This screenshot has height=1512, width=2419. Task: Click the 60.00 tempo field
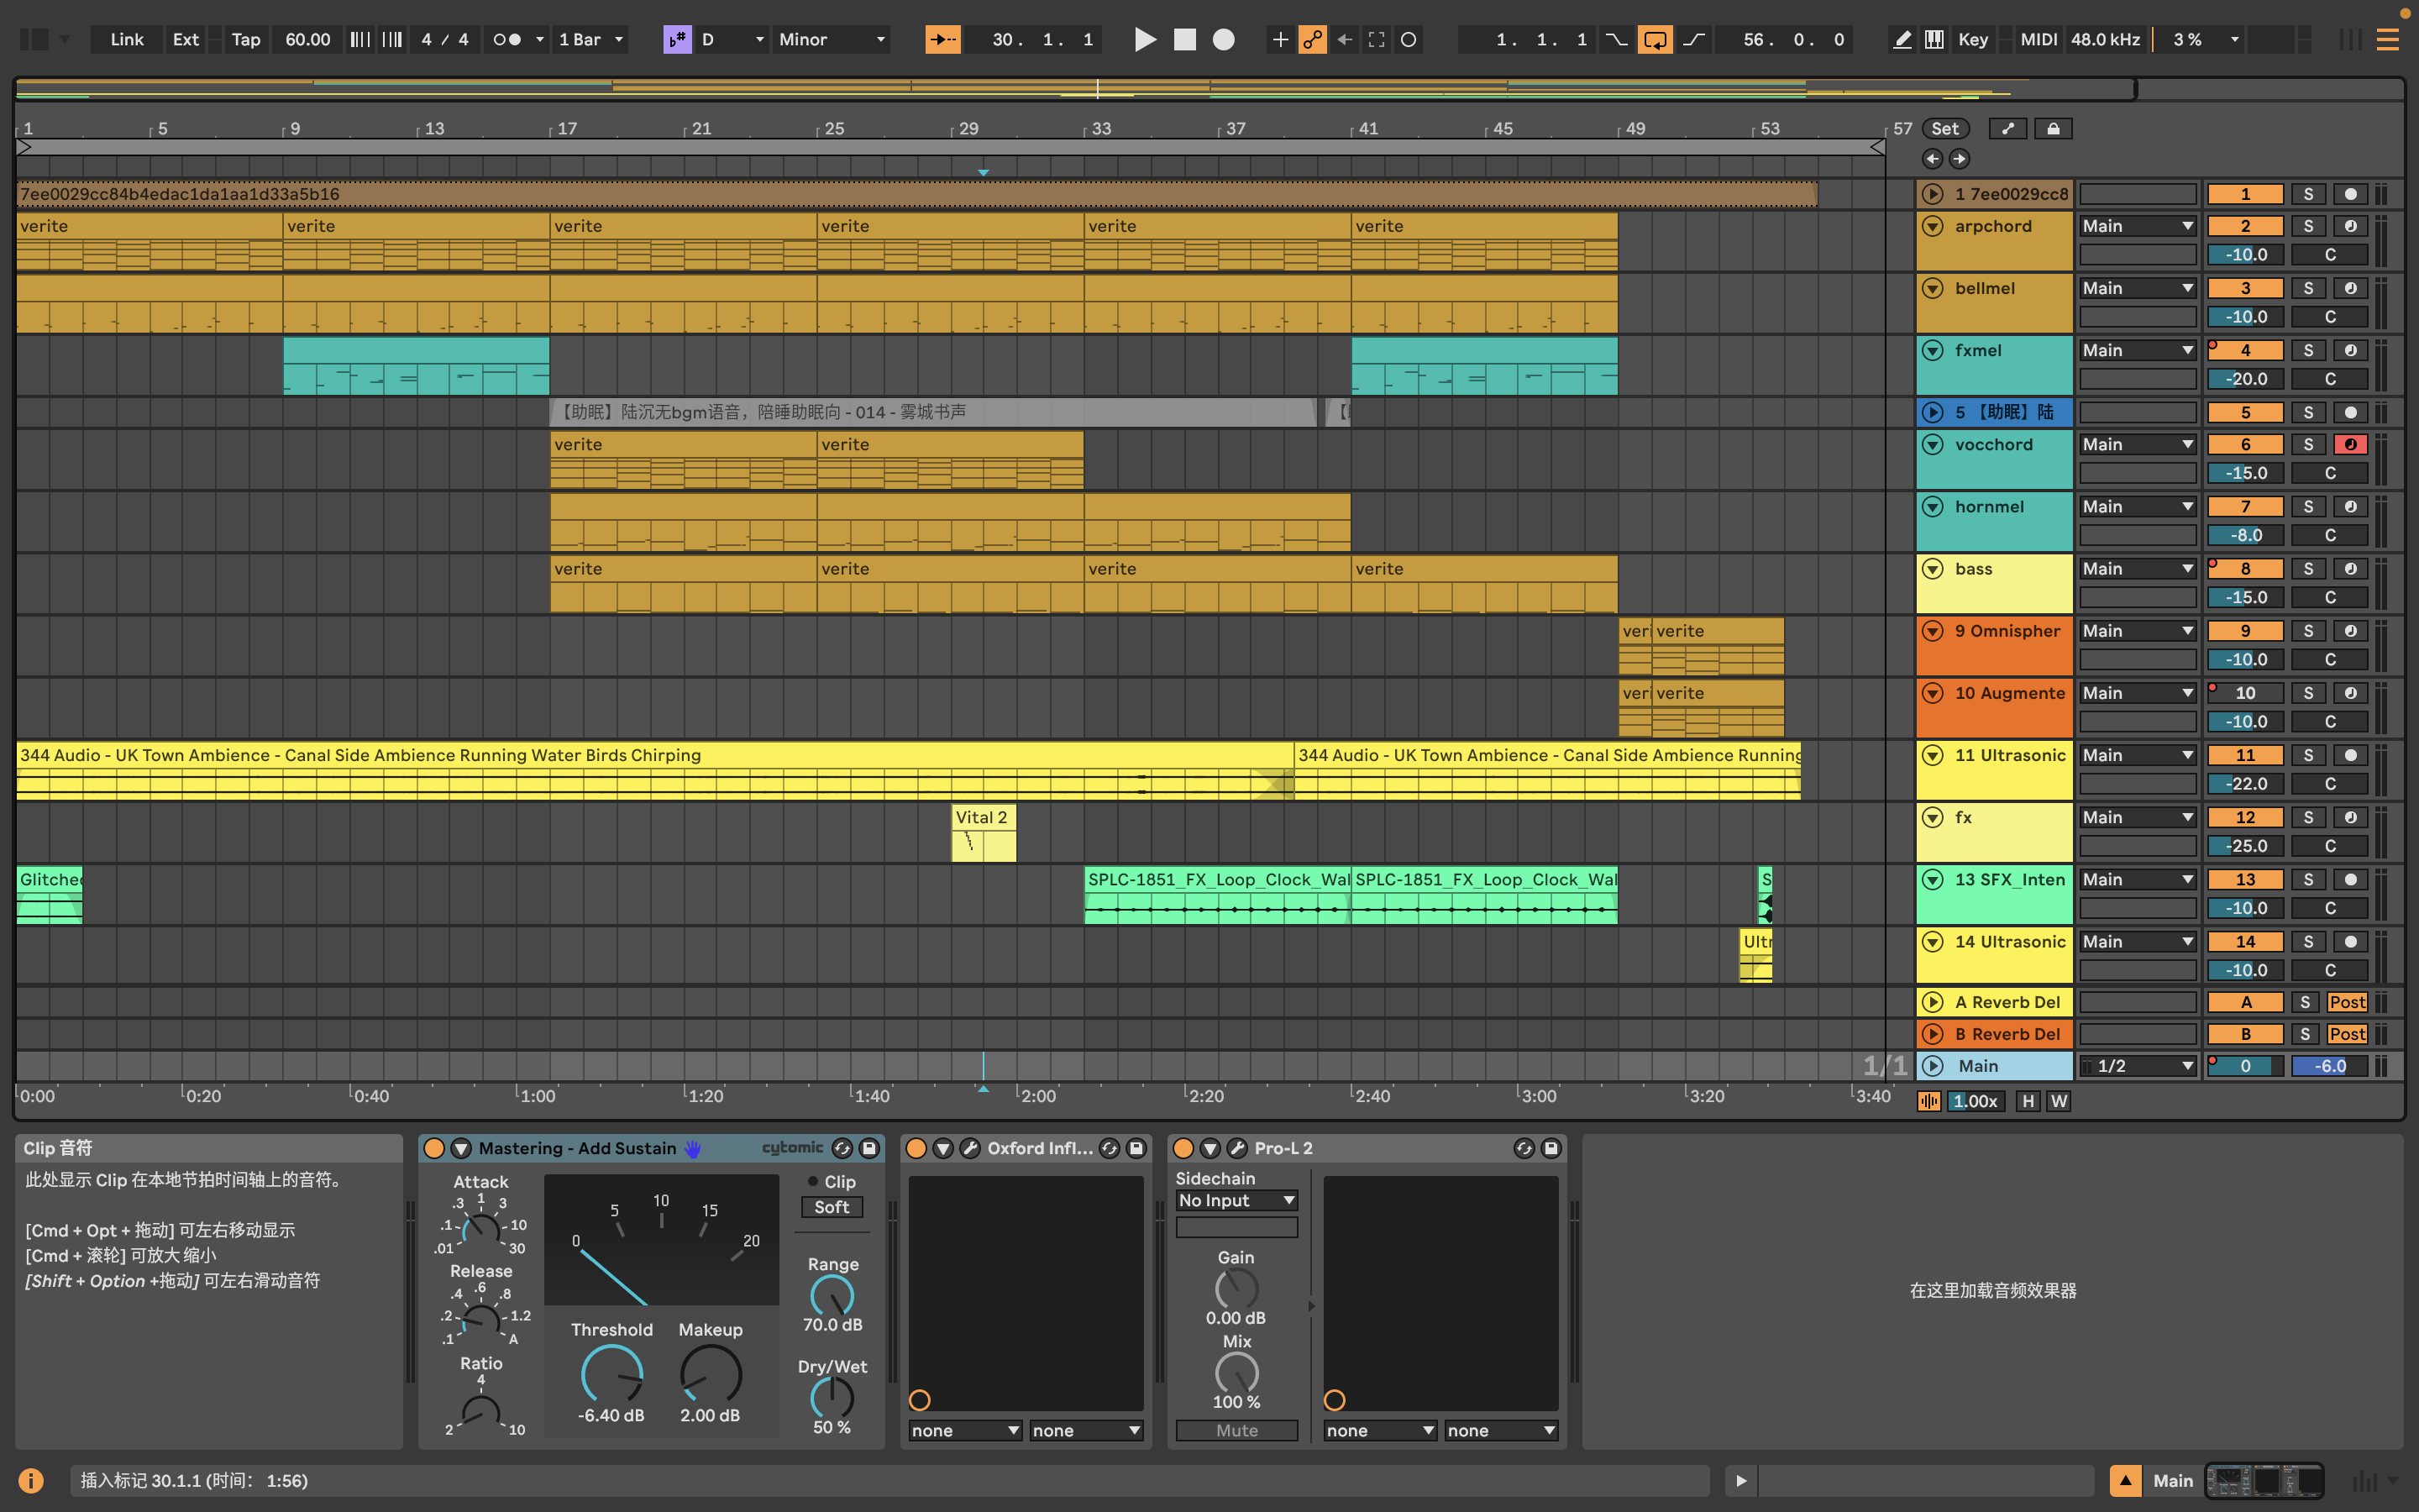point(307,39)
